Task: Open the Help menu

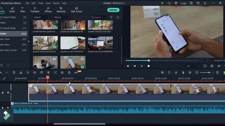Action: (x=64, y=3)
